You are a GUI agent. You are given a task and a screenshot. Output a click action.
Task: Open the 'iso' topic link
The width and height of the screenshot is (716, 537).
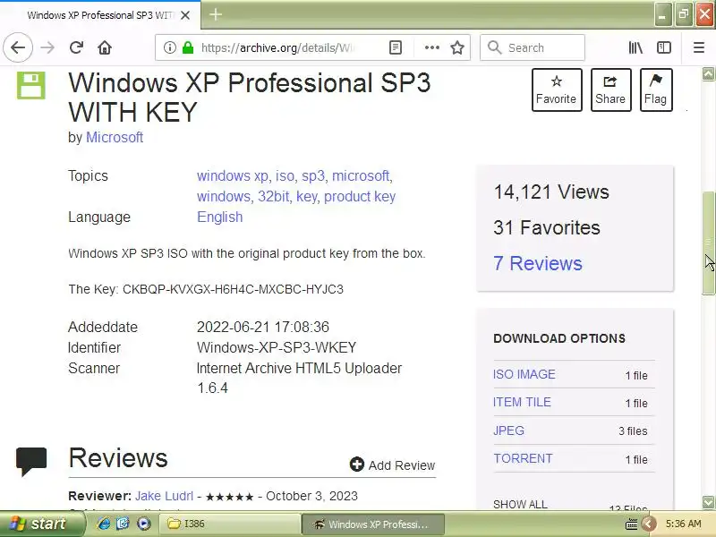pyautogui.click(x=285, y=176)
